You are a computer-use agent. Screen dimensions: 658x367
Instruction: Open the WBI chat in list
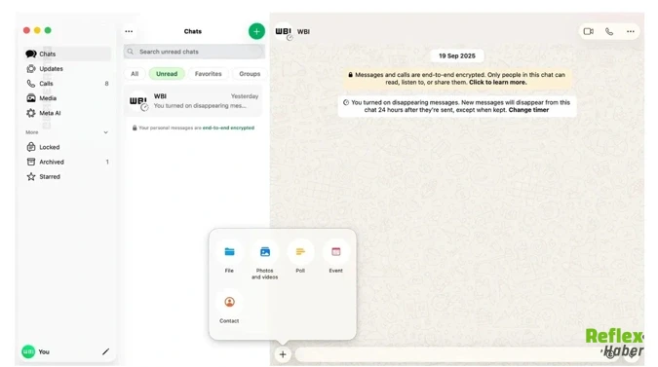[193, 101]
